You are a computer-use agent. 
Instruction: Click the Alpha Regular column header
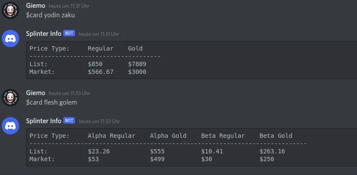point(112,136)
